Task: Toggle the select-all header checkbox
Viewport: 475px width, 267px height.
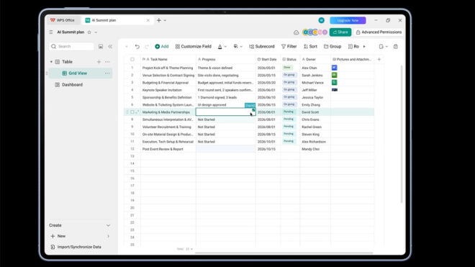Action: coord(132,60)
